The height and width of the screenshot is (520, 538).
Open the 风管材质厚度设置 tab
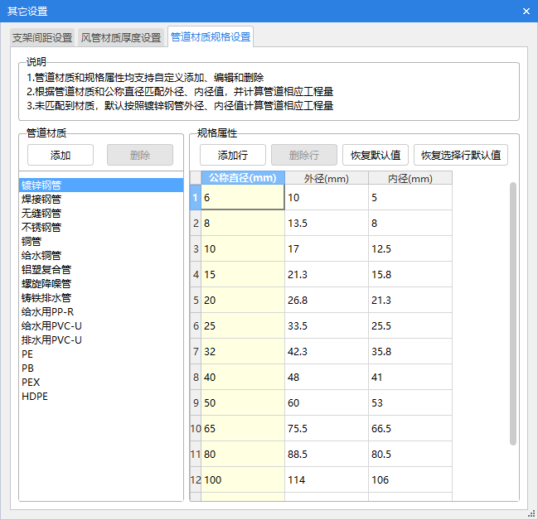click(x=121, y=38)
